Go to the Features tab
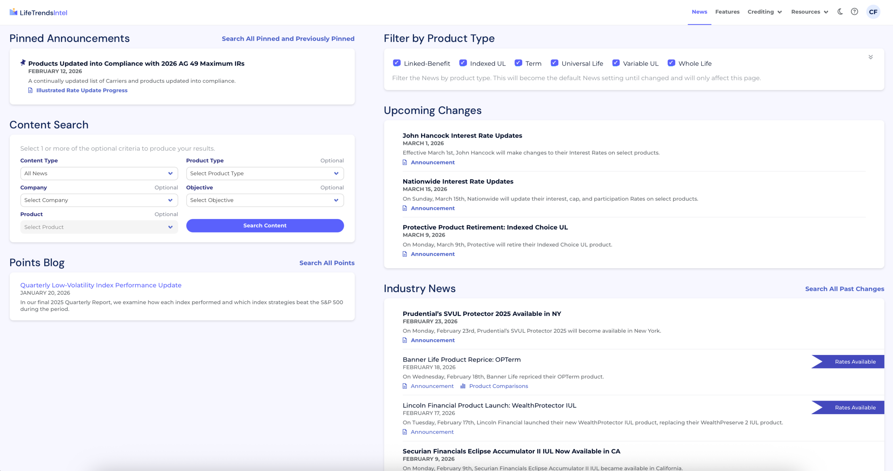This screenshot has height=471, width=893. click(x=727, y=12)
